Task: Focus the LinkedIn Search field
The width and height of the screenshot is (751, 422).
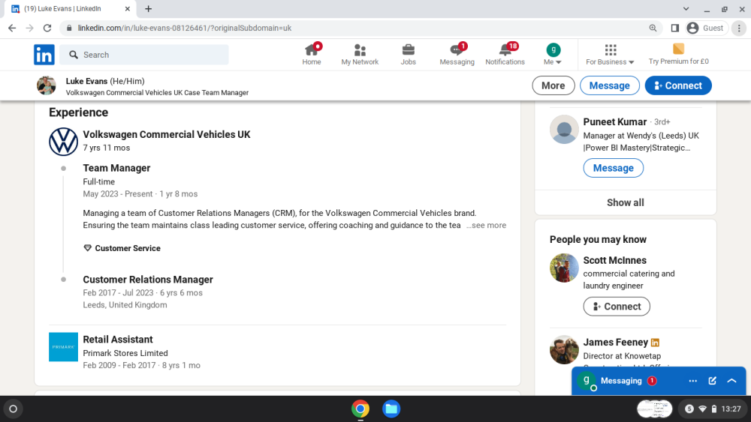Action: point(144,55)
